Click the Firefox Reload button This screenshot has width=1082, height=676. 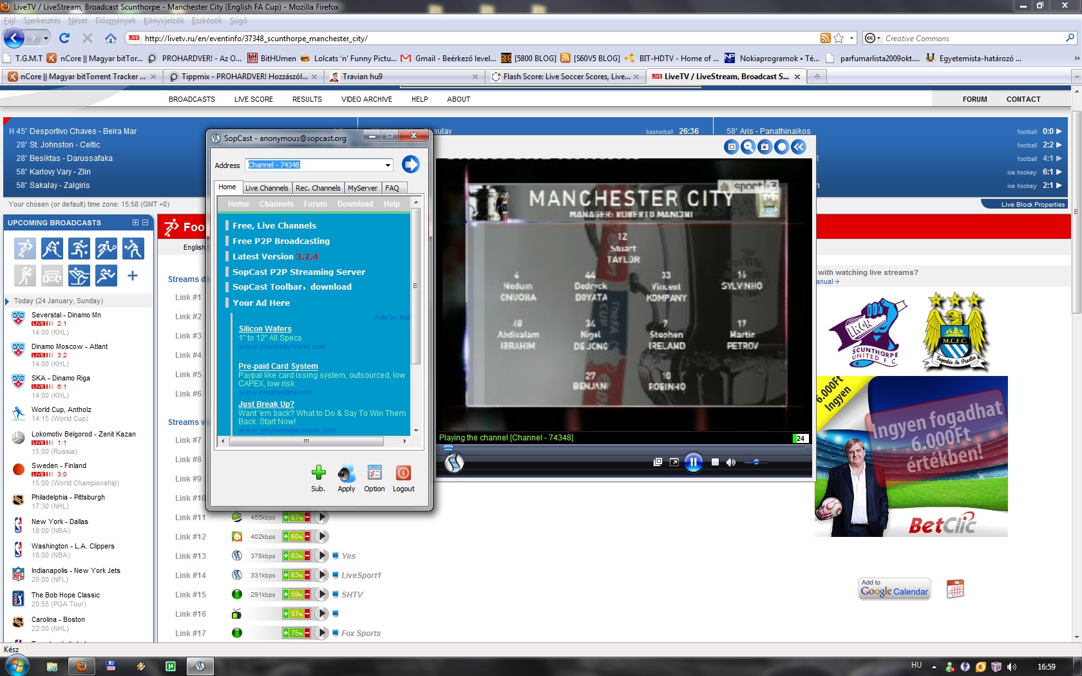click(64, 39)
